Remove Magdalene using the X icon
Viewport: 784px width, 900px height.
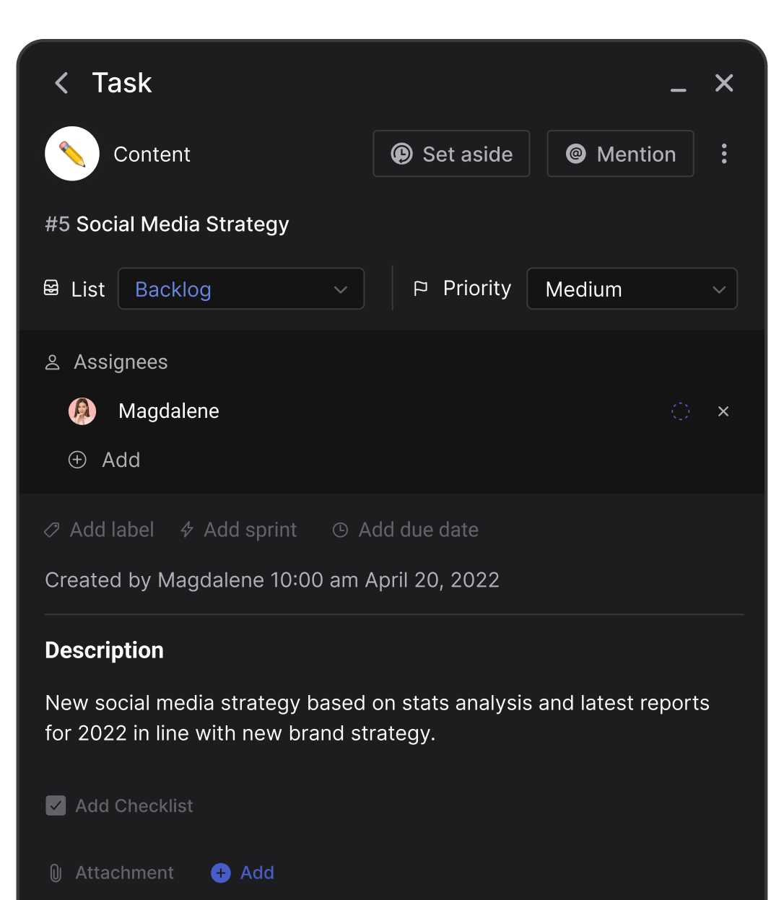tap(723, 411)
